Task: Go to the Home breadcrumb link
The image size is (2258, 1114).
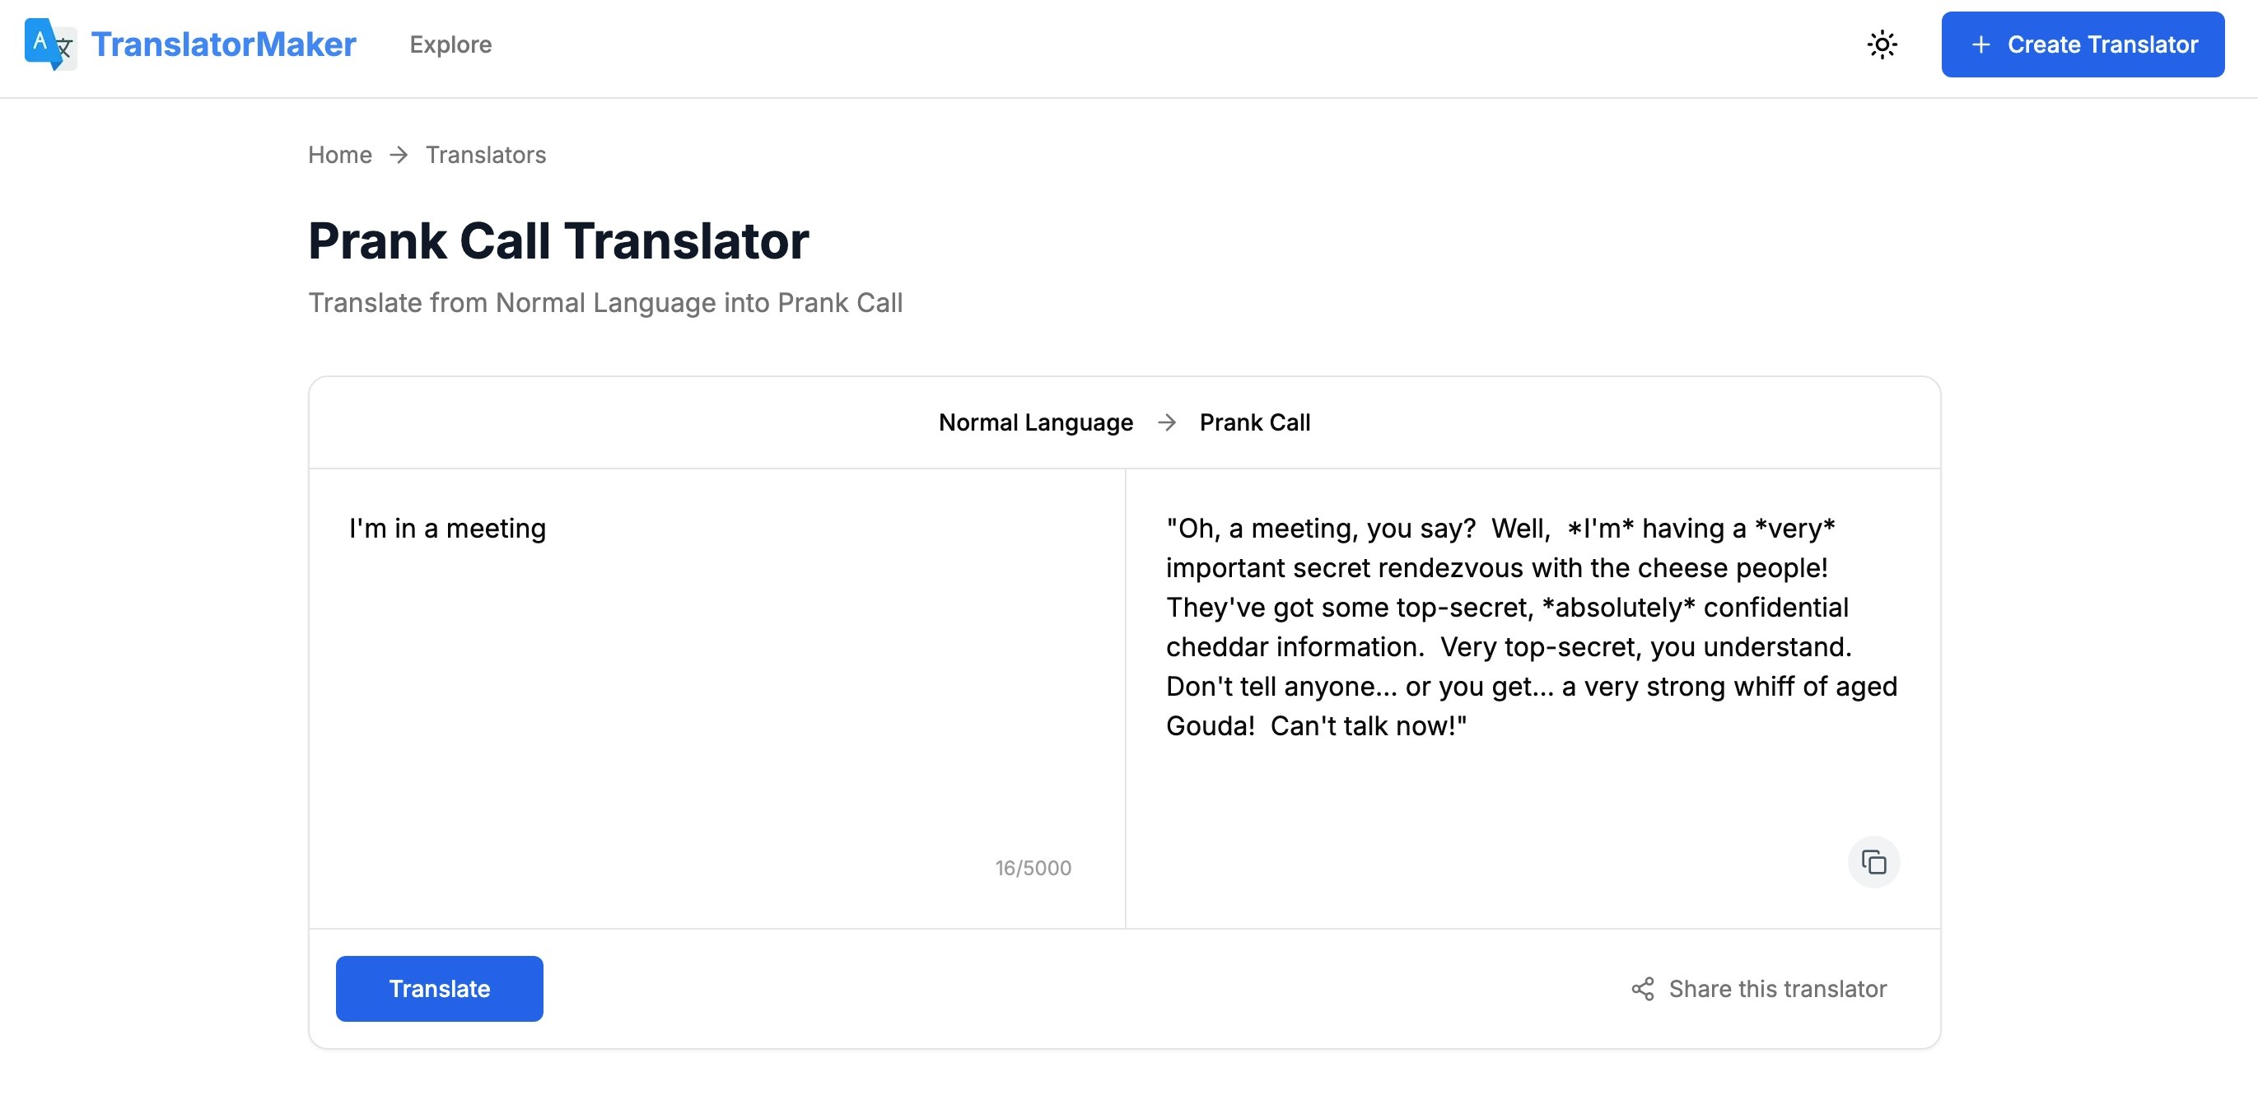Action: (x=340, y=155)
